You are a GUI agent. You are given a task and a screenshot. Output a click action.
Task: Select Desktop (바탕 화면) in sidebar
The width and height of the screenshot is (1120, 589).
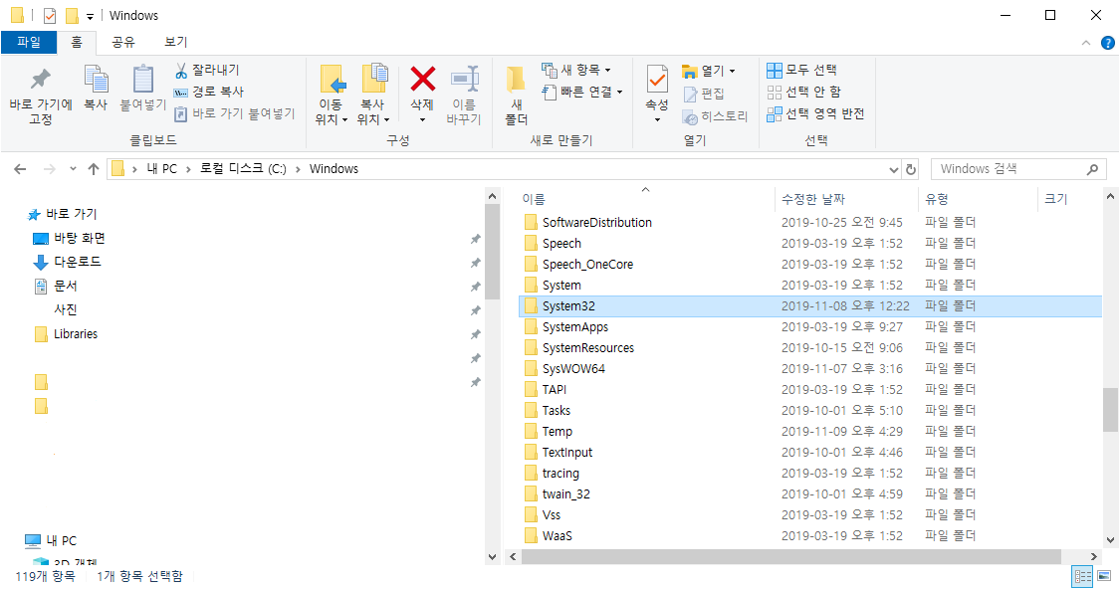click(x=70, y=239)
